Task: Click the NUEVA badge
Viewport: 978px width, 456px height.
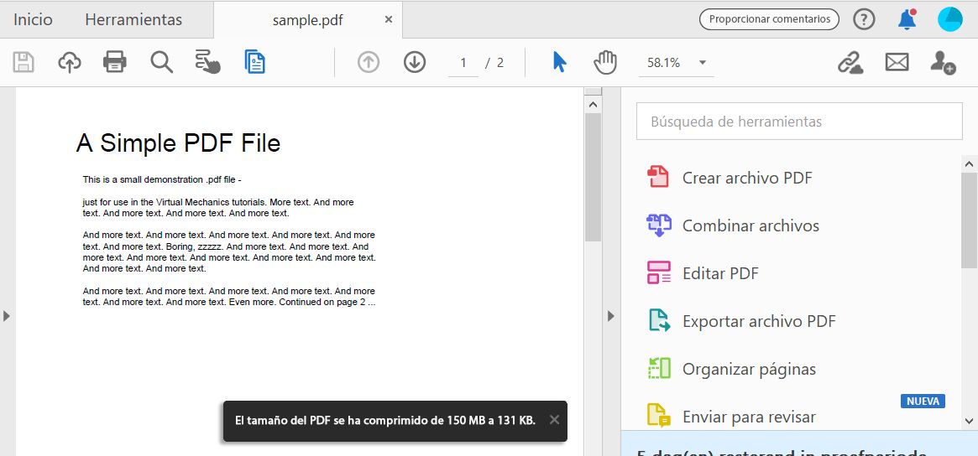Action: tap(923, 402)
